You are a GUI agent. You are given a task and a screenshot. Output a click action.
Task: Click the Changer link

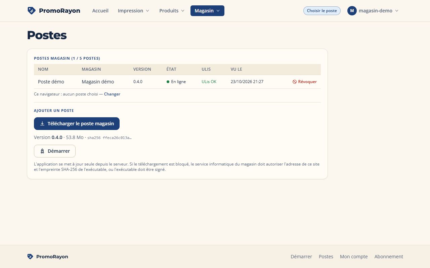coord(112,94)
